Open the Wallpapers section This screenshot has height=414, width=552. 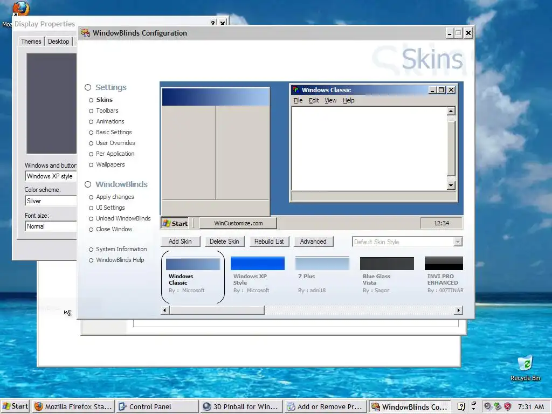pyautogui.click(x=110, y=165)
